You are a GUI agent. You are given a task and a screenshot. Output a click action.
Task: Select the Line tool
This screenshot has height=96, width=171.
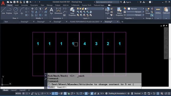(x=3, y=11)
